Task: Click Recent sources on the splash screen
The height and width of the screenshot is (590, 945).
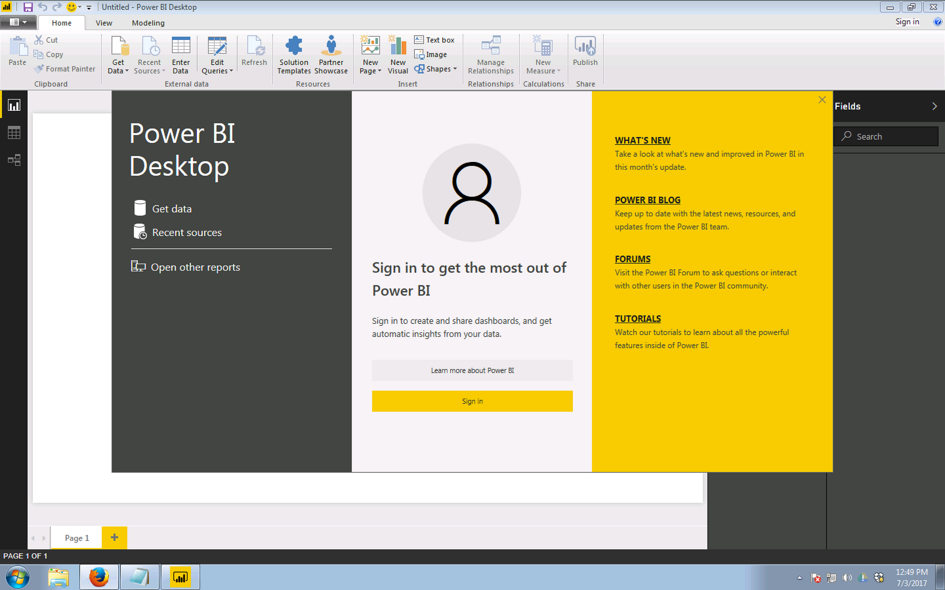Action: [x=177, y=232]
